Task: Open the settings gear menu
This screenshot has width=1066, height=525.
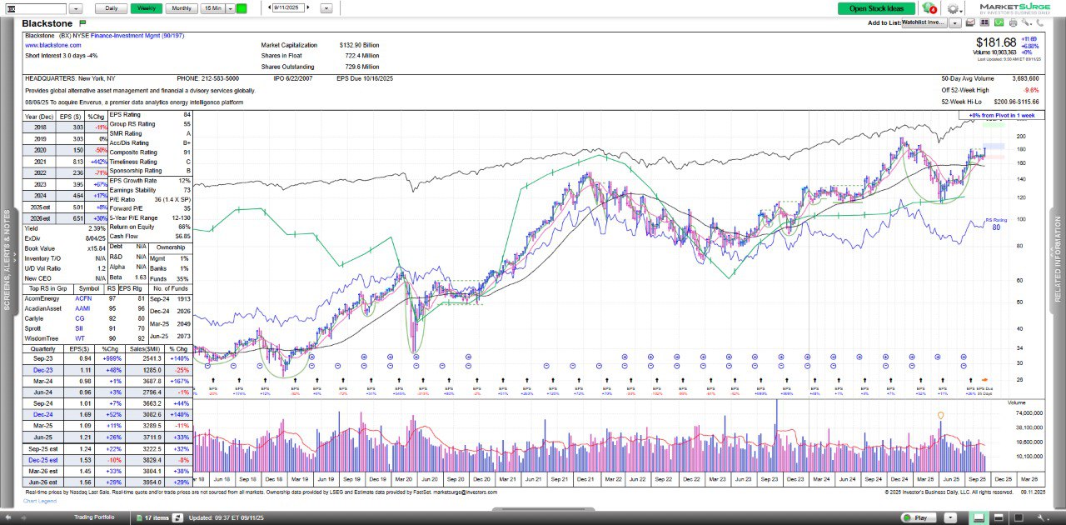Action: pyautogui.click(x=953, y=8)
